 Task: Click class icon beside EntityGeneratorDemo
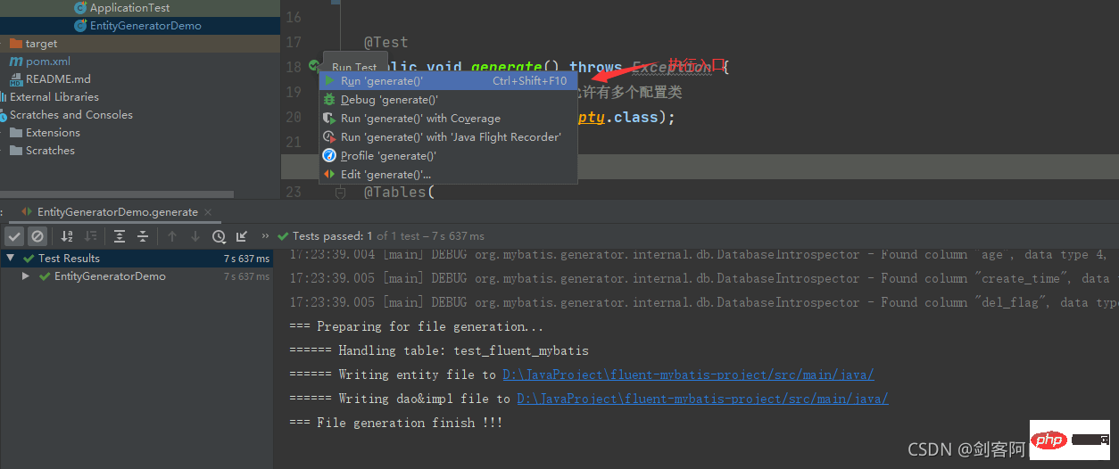(80, 26)
